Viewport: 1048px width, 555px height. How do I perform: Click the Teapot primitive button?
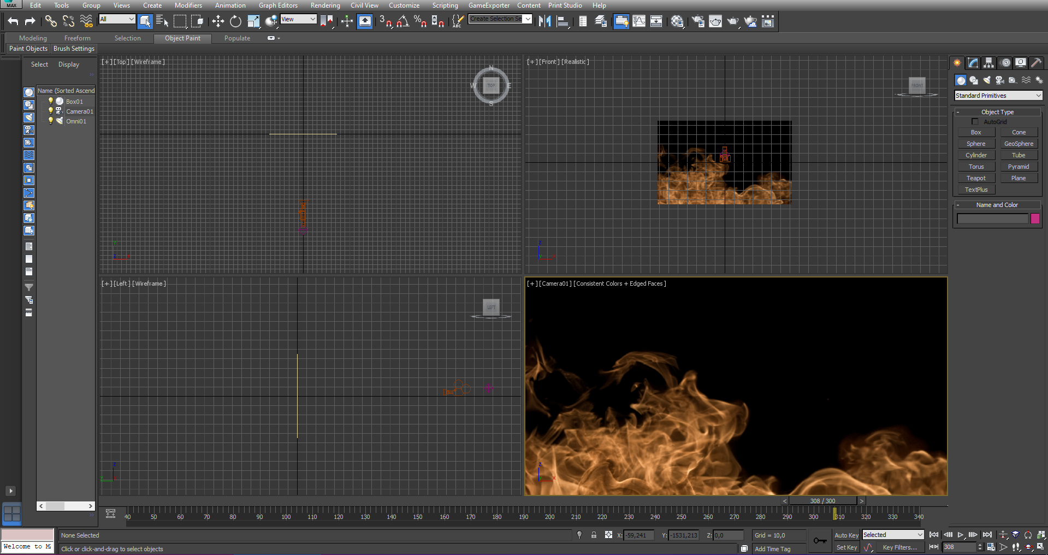976,178
